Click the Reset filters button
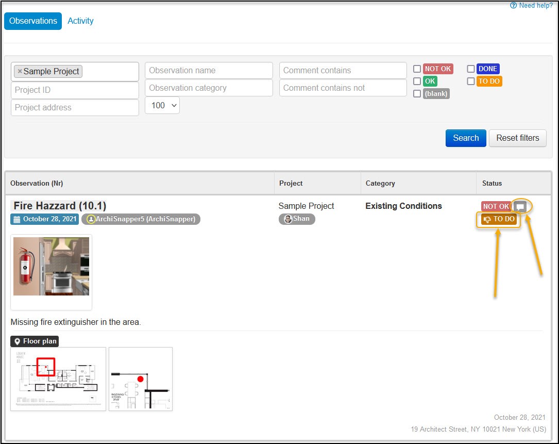The image size is (559, 444). (x=517, y=138)
